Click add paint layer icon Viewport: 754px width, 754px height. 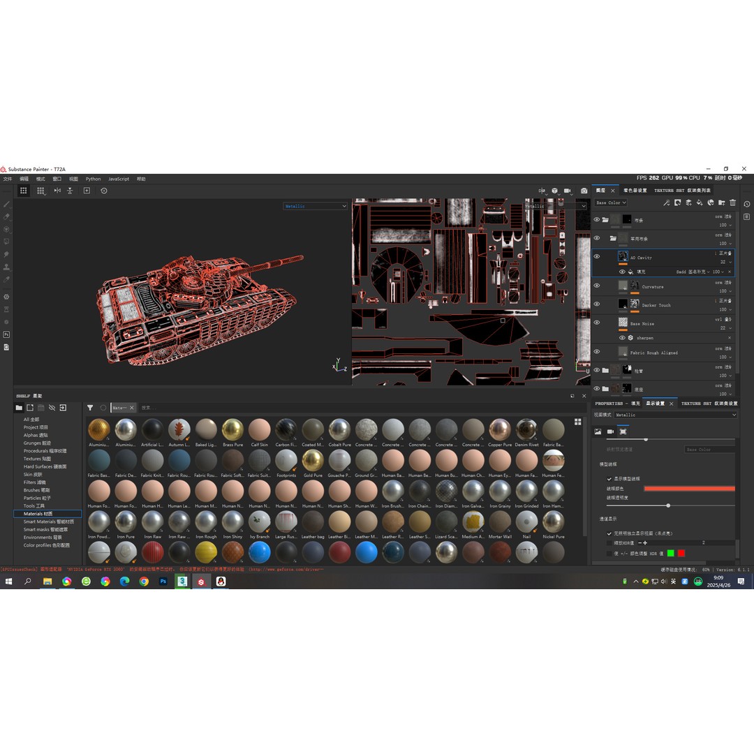tap(688, 203)
